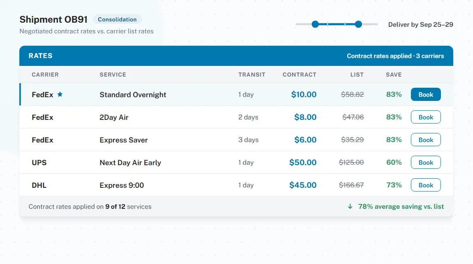
Task: Click the 60% saving value
Action: pyautogui.click(x=394, y=163)
